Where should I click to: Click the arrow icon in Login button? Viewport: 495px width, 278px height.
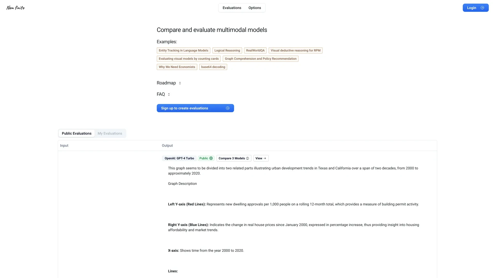[x=482, y=8]
